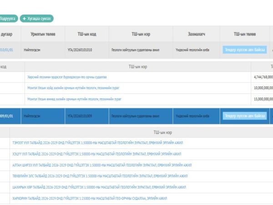Select the YГА/20260101009 code cell
The height and width of the screenshot is (205, 273).
click(x=80, y=116)
